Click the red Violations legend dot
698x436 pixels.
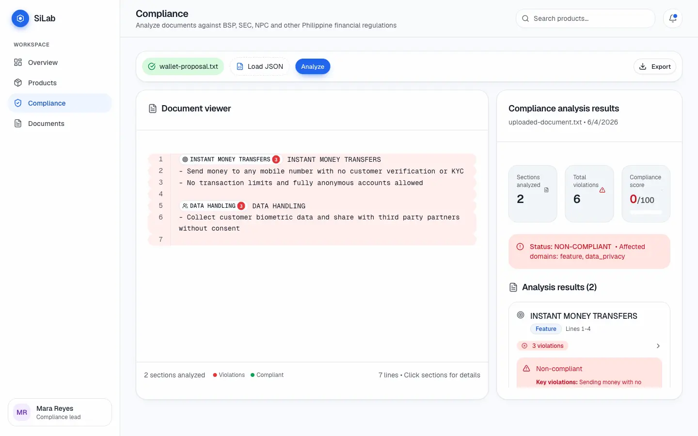tap(215, 375)
